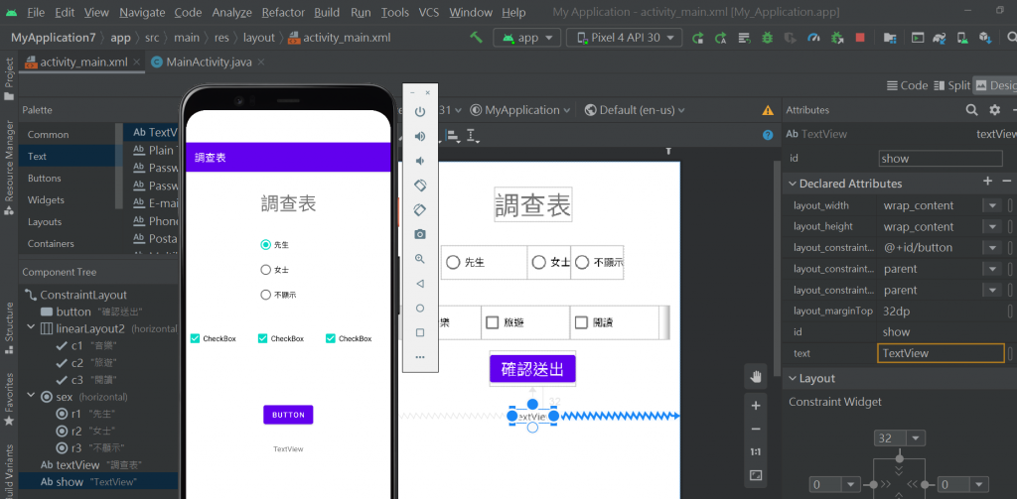Click the emulator zoom magnifier icon

(x=420, y=259)
